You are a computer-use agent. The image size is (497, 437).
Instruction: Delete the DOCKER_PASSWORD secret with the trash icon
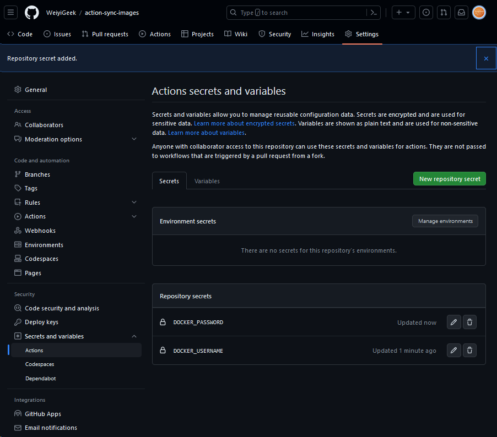[x=469, y=322]
